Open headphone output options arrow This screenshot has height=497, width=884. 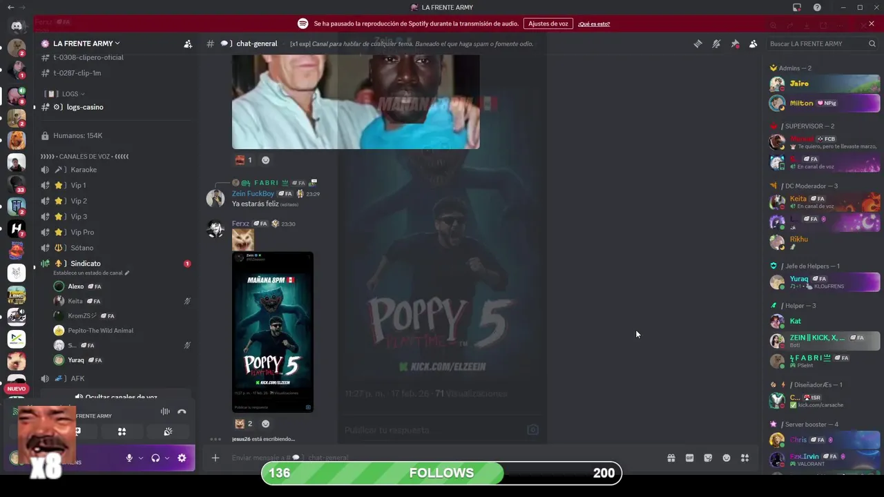[167, 458]
